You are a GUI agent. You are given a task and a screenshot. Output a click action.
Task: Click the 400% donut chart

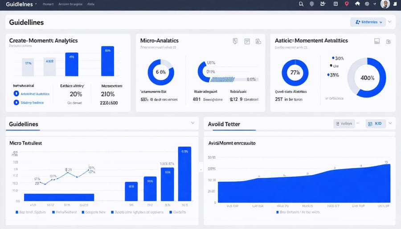(367, 78)
